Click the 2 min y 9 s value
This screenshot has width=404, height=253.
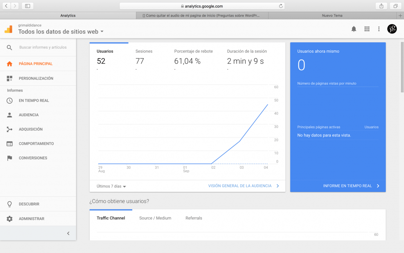pos(245,61)
